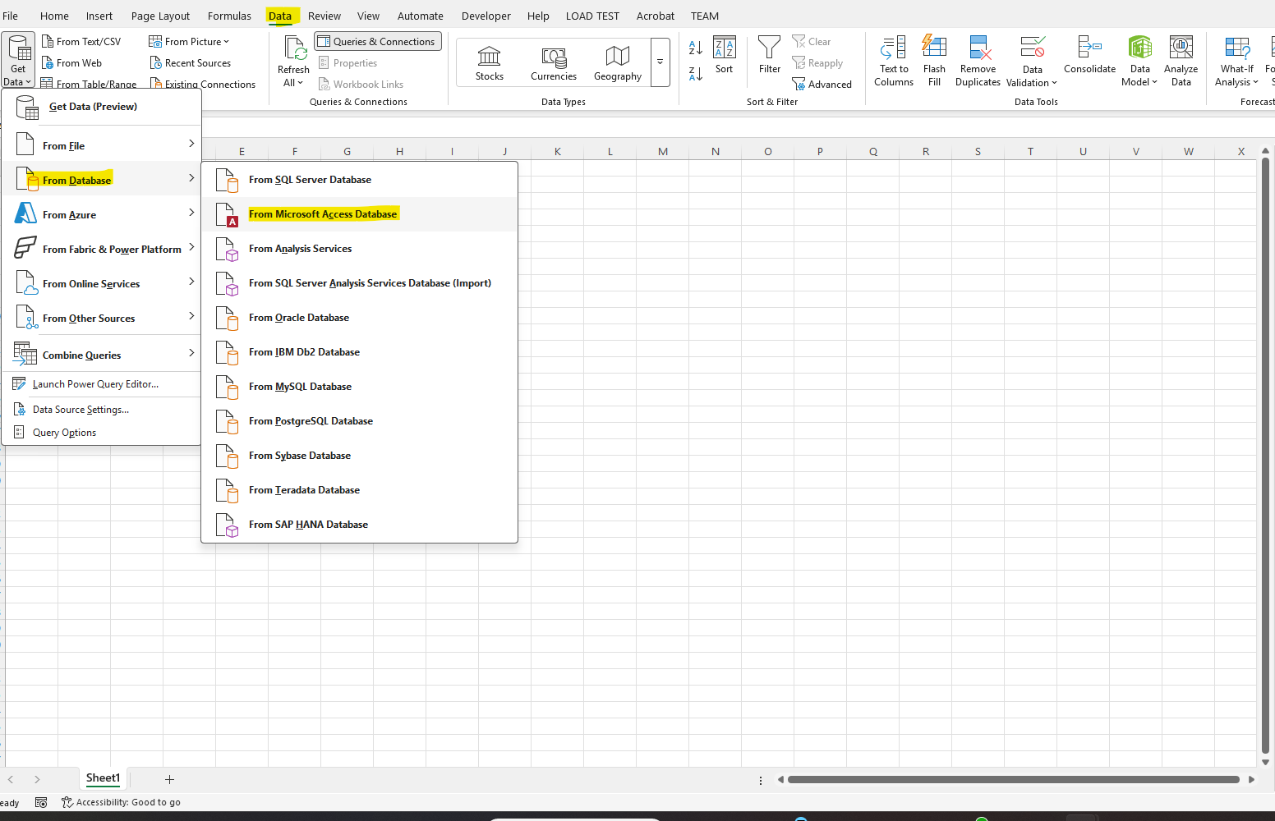
Task: Choose From IBM Db2 Database
Action: [360, 352]
